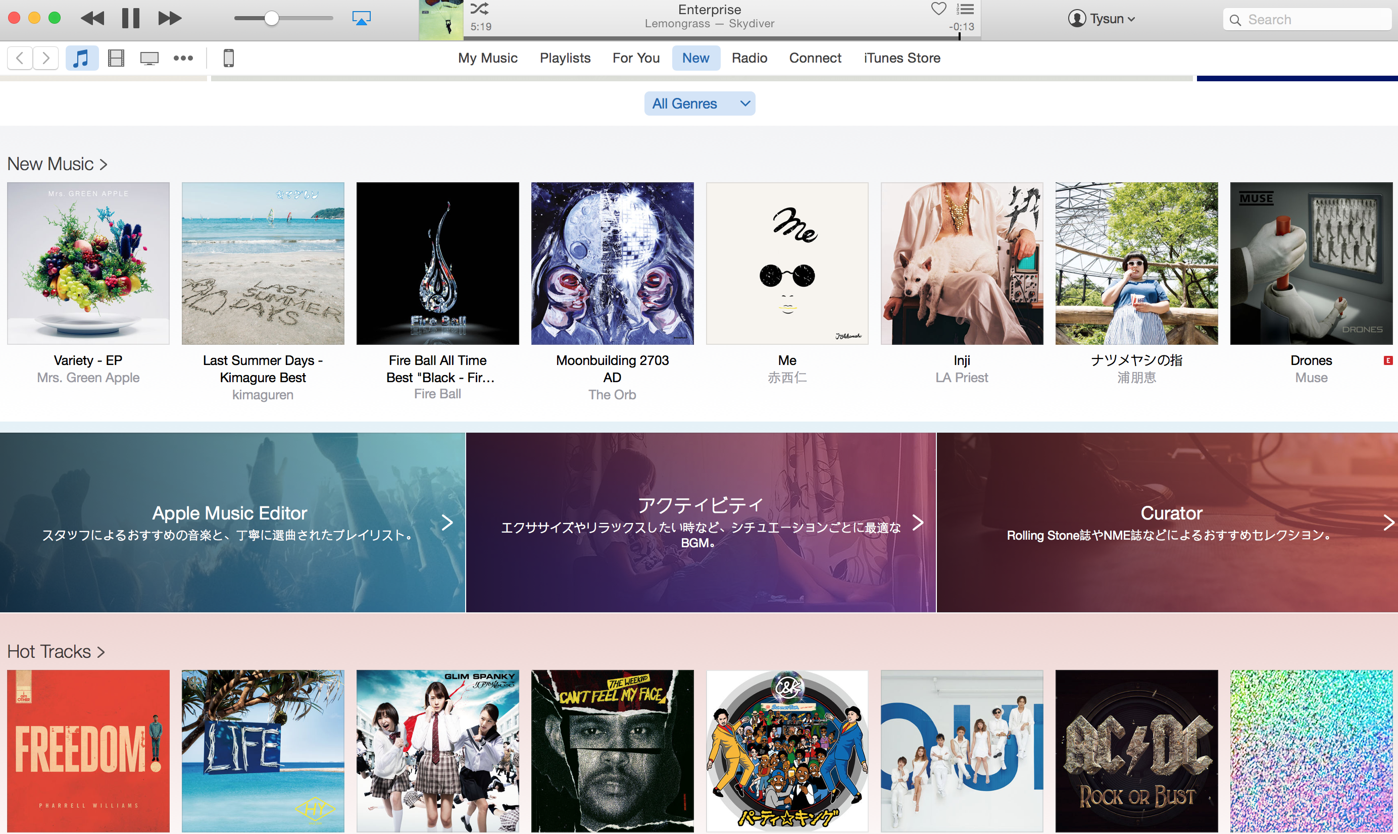The image size is (1398, 834).
Task: Go forward with the right arrow button
Action: point(46,58)
